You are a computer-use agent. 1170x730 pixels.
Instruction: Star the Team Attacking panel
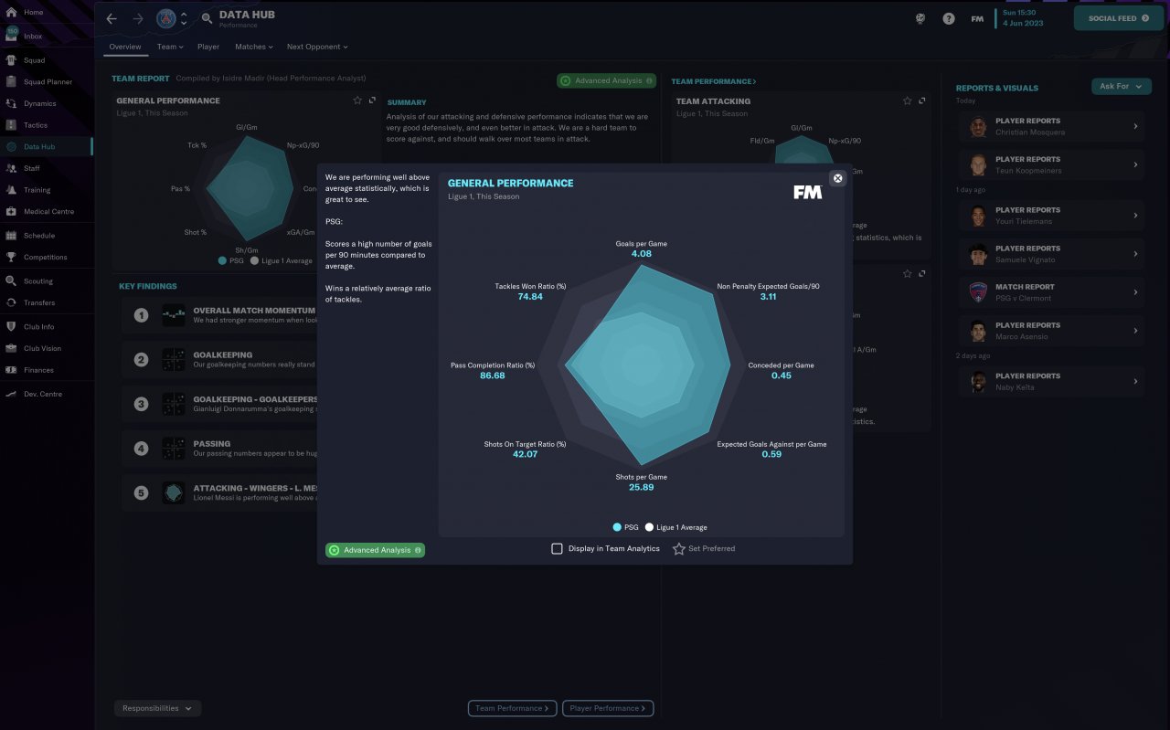907,101
